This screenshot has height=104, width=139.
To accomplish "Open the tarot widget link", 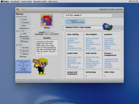I will [x=91, y=48].
